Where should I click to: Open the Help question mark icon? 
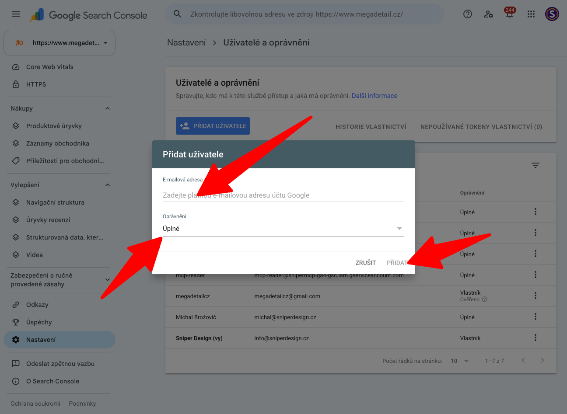(468, 14)
